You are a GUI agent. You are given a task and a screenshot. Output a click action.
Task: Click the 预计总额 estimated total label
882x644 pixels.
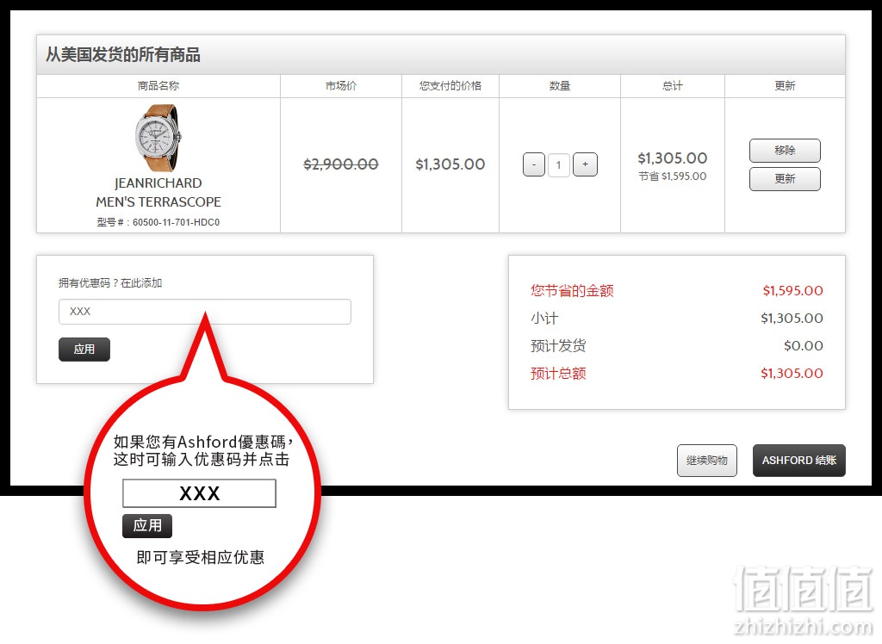tap(558, 374)
